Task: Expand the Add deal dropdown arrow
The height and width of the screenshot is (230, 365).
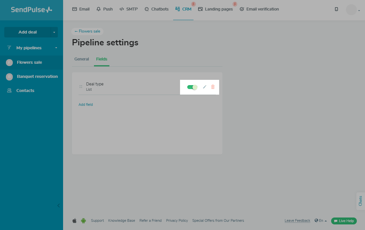Action: coord(54,32)
